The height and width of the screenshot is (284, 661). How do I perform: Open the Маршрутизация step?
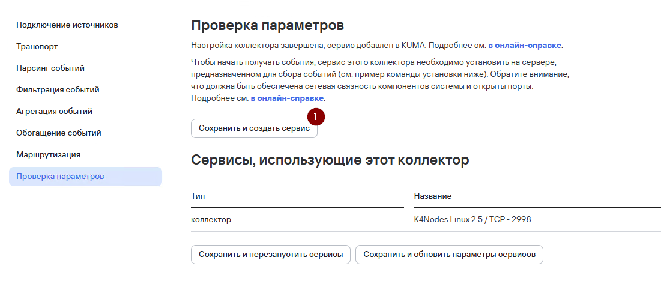click(48, 155)
